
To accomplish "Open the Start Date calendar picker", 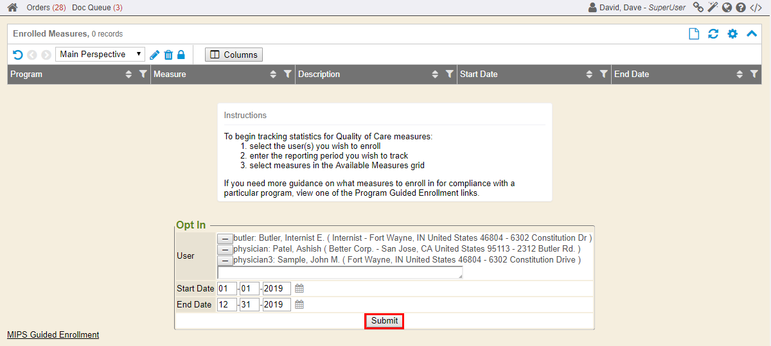I will pos(299,289).
